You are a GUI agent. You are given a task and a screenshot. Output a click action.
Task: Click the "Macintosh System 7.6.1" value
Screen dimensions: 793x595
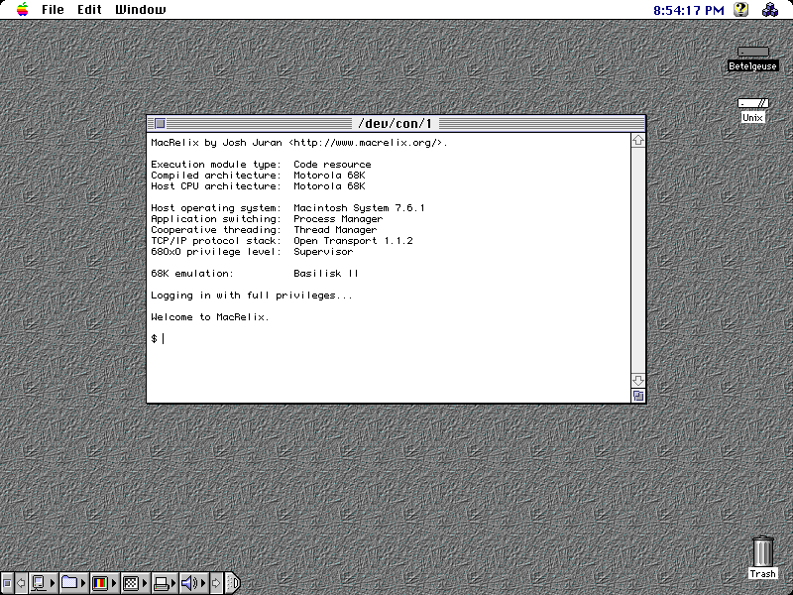click(x=359, y=208)
